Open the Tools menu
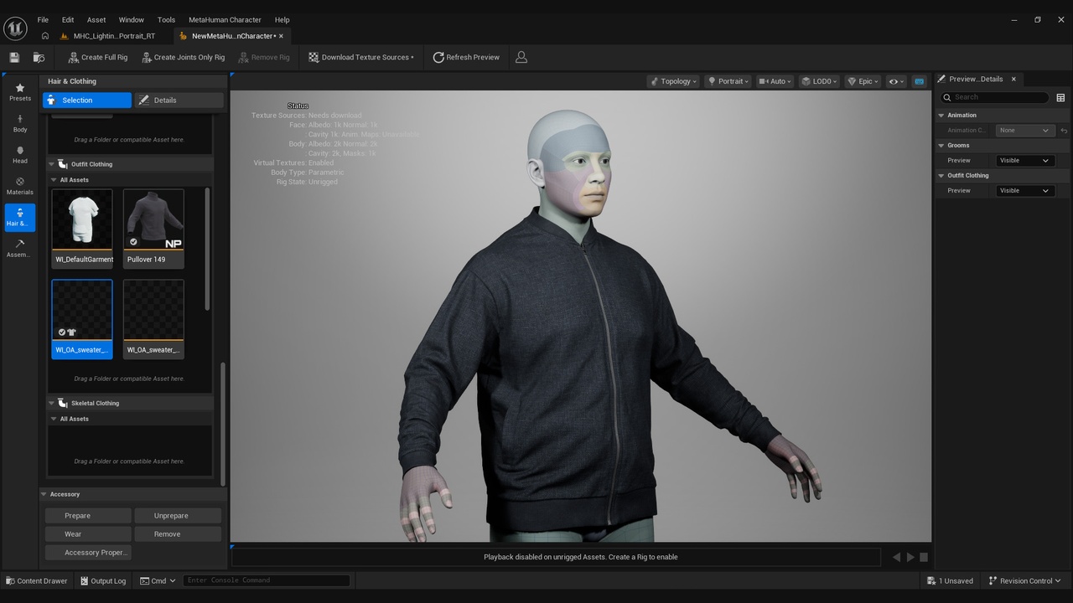This screenshot has width=1073, height=603. (166, 19)
